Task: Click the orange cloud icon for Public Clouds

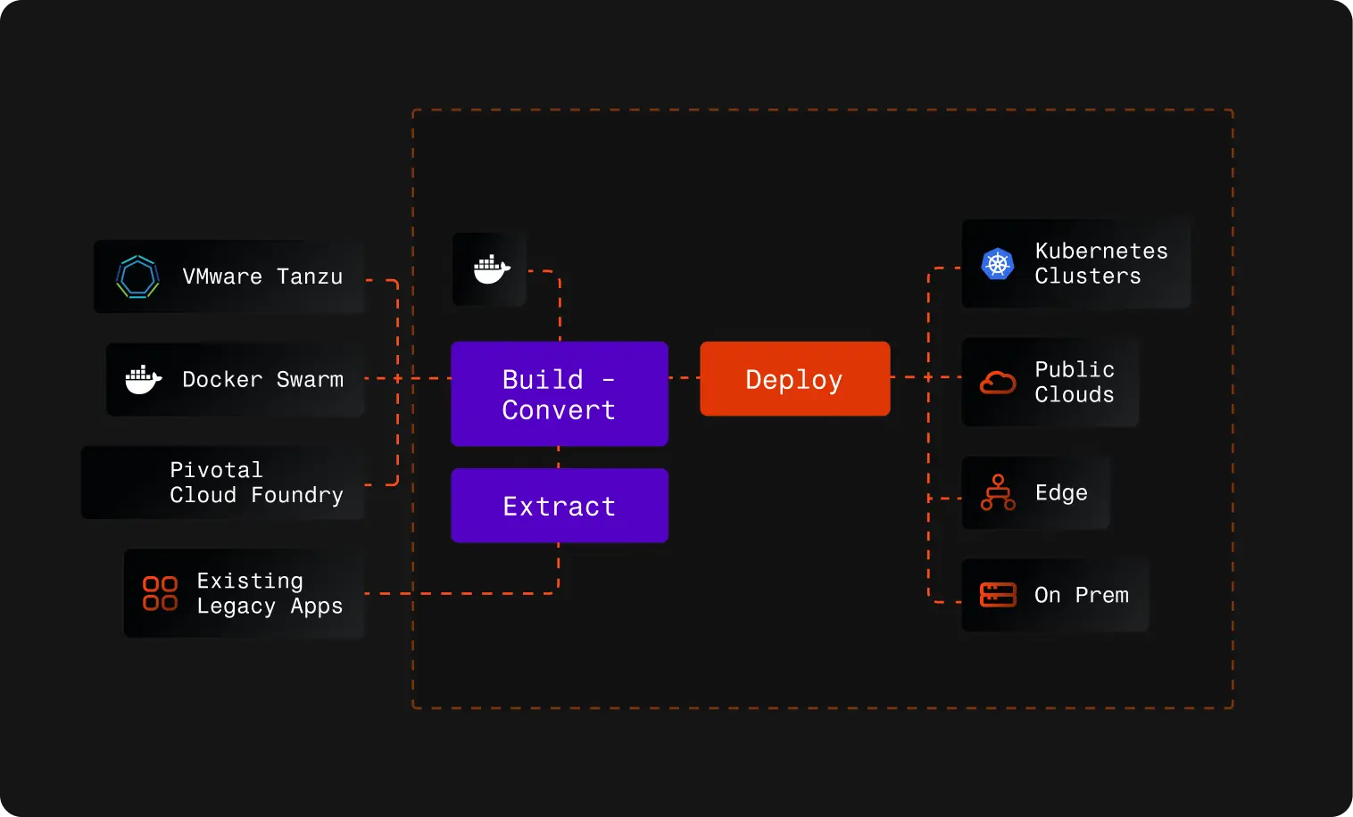Action: (998, 382)
